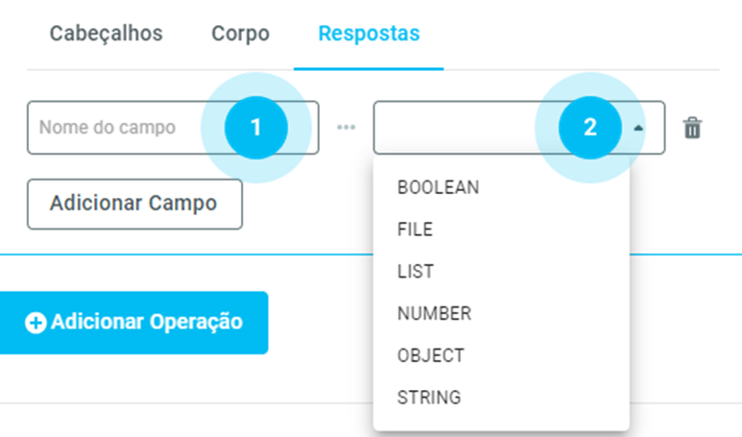Screen dimensions: 742x437
Task: Select the Respostas tab
Action: click(369, 34)
